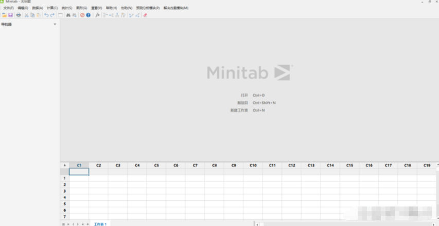Open the 解决方案模块(M) menu
The image size is (439, 226).
[x=176, y=8]
